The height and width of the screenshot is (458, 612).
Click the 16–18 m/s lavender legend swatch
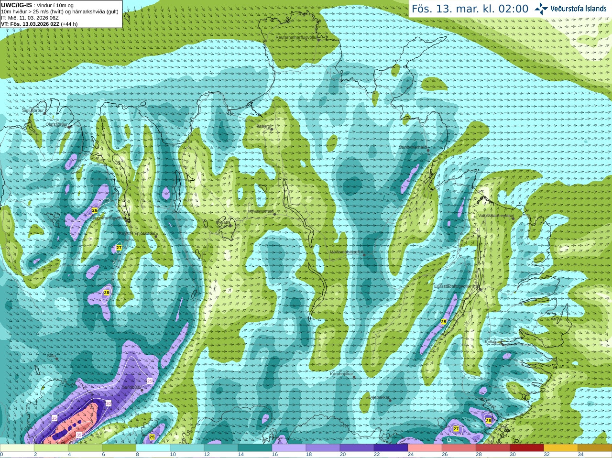[x=289, y=448]
